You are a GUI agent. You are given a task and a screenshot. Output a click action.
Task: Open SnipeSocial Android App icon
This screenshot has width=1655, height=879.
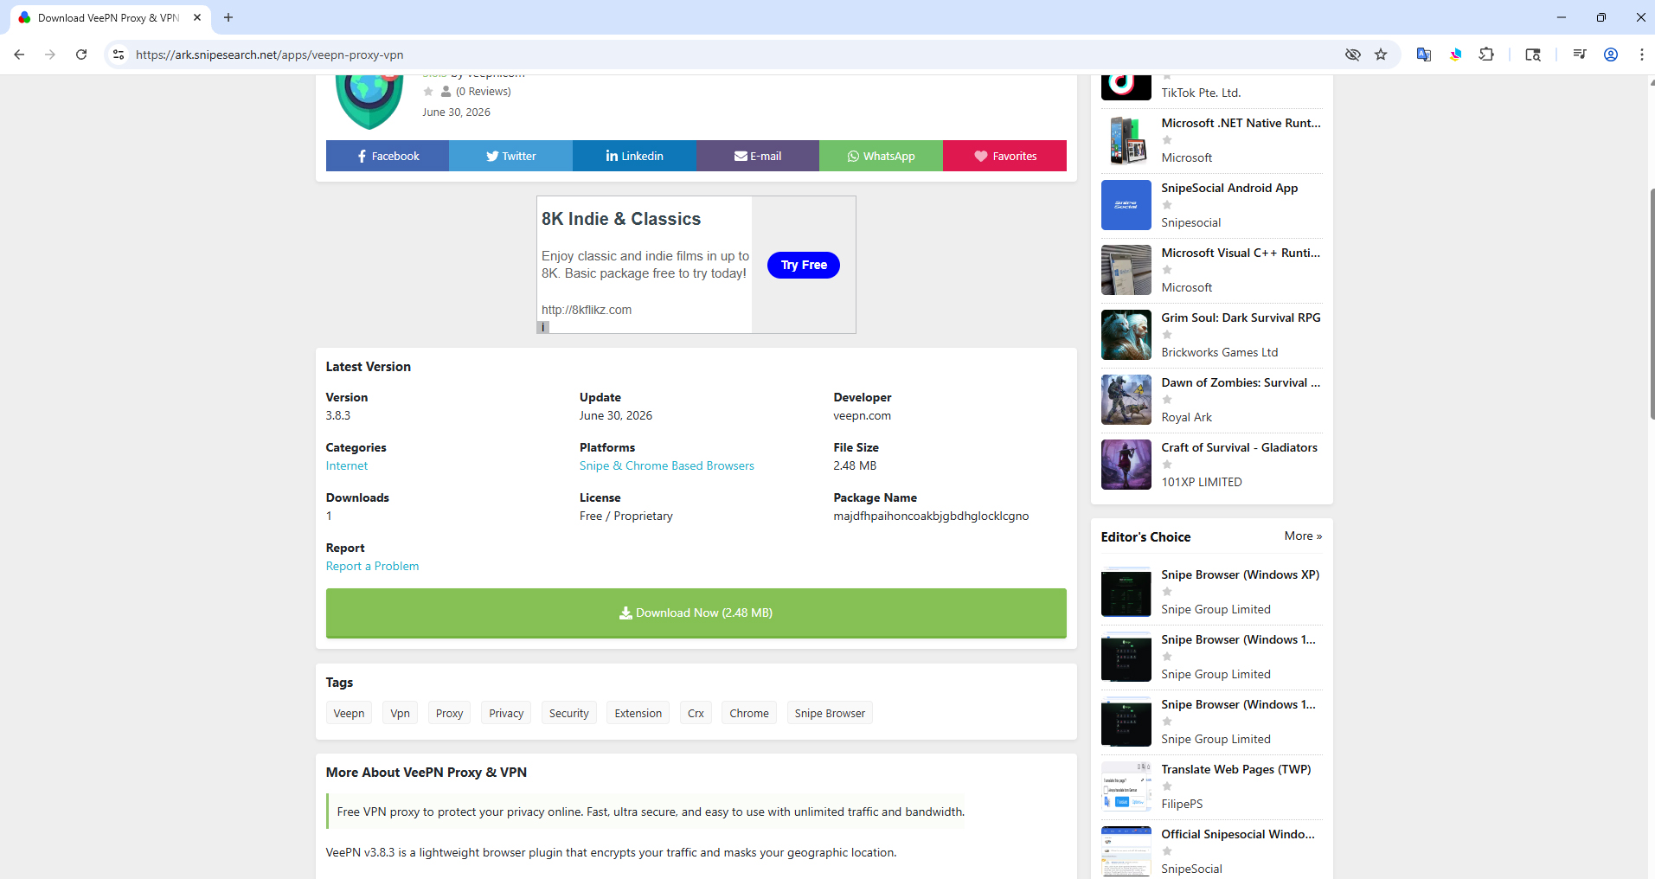(x=1126, y=205)
